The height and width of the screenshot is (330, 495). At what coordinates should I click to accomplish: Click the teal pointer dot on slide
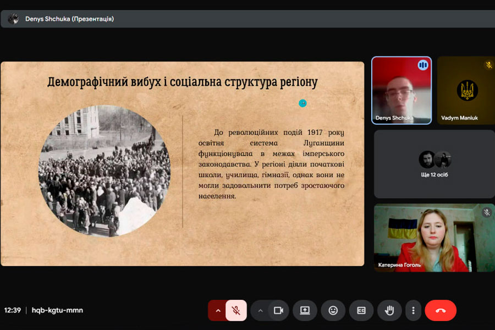pyautogui.click(x=302, y=103)
